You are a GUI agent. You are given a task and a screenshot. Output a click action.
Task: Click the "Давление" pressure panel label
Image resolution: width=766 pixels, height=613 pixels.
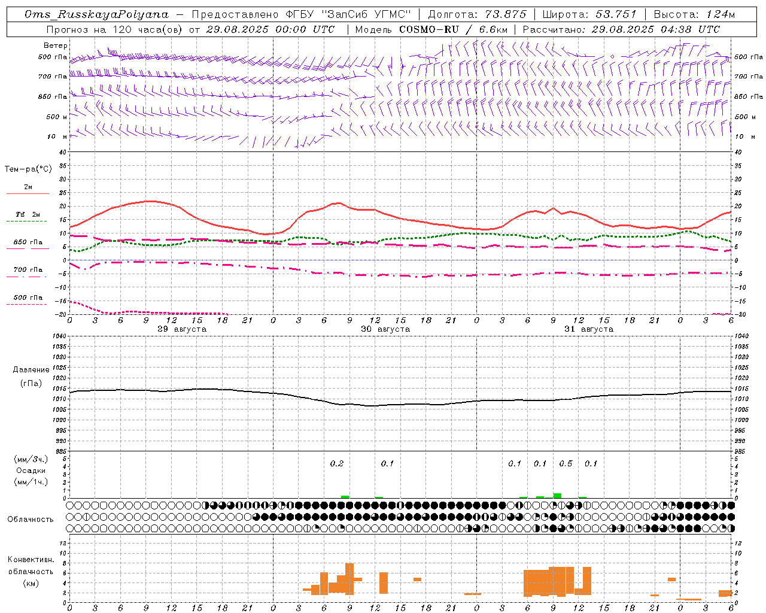(31, 370)
